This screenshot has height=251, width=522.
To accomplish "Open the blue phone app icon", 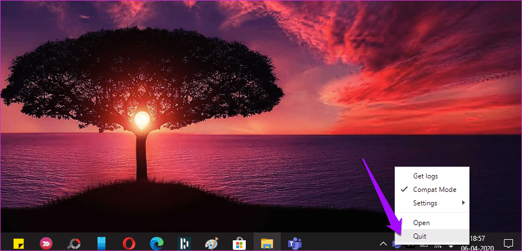I will coord(101,243).
